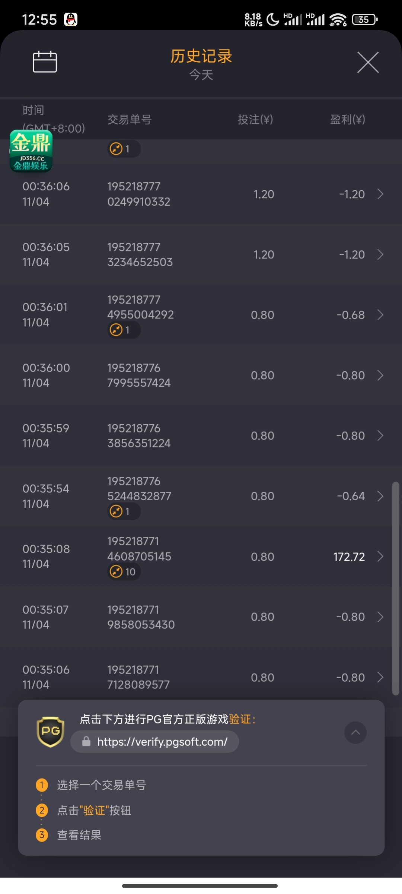Click the PG shield logo icon
This screenshot has width=402, height=894.
click(51, 732)
